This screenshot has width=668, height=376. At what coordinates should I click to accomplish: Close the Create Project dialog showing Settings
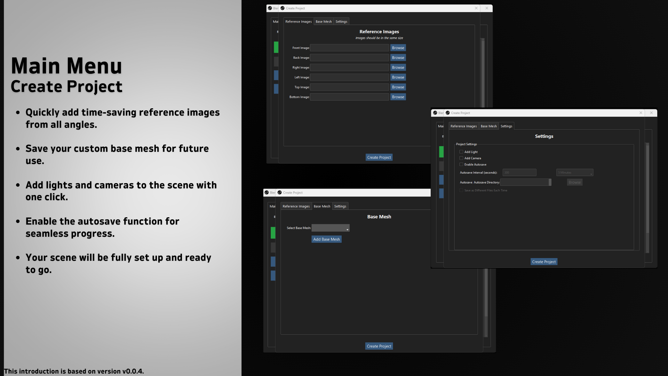pos(641,113)
